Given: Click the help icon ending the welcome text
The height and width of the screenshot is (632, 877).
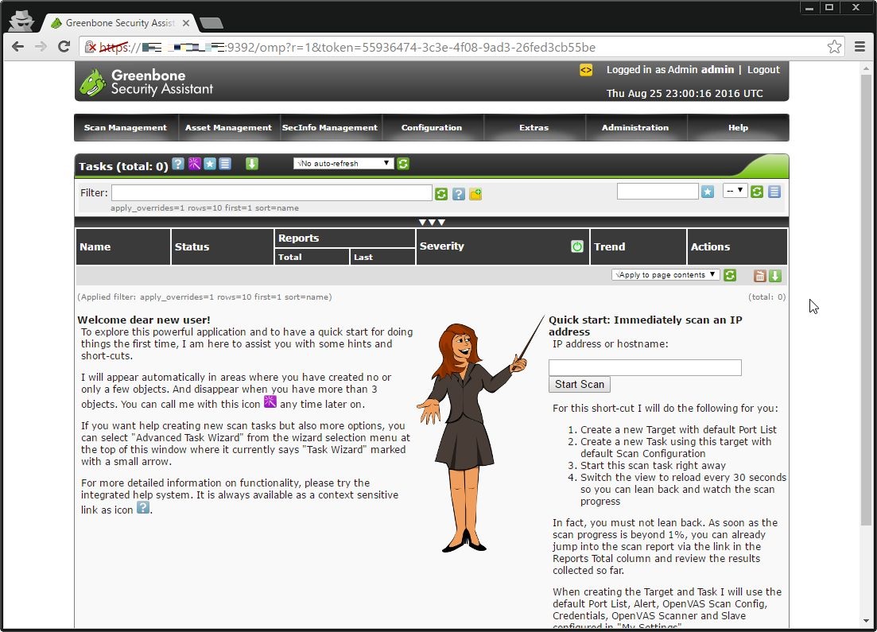Looking at the screenshot, I should (143, 507).
